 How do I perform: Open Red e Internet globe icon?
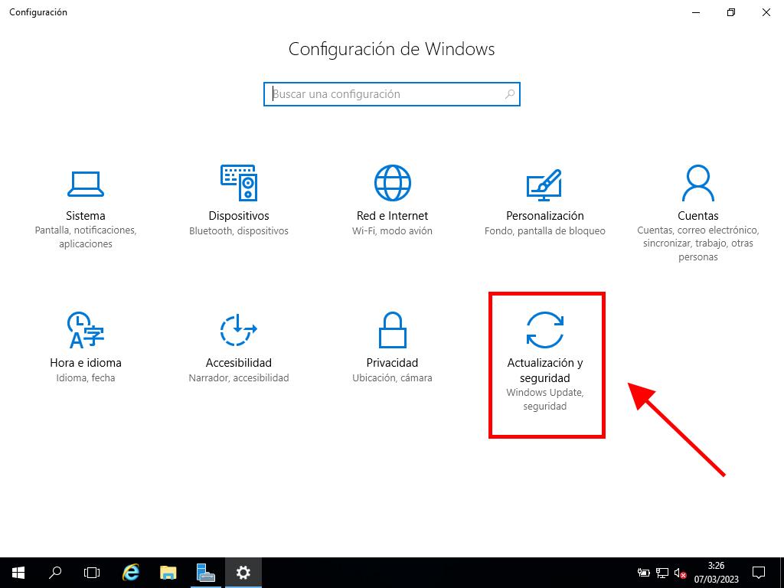[392, 184]
